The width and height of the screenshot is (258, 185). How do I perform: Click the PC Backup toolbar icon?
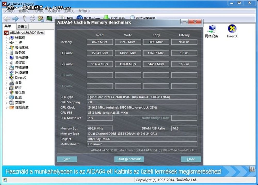pos(79,18)
